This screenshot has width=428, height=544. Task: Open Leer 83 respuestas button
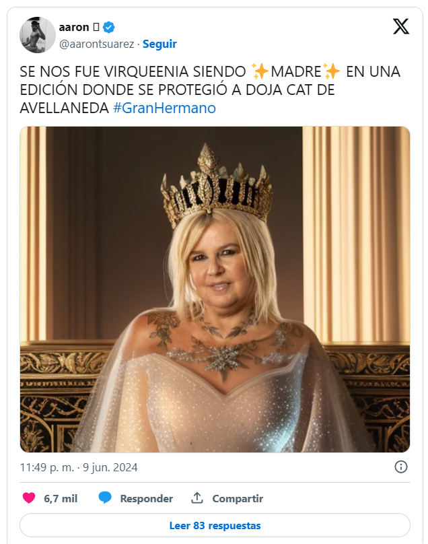tap(215, 525)
